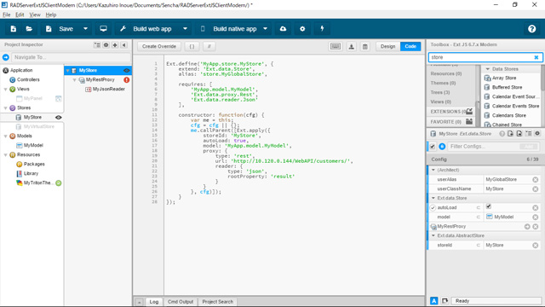Open the Help menu
545x307 pixels.
click(x=51, y=14)
